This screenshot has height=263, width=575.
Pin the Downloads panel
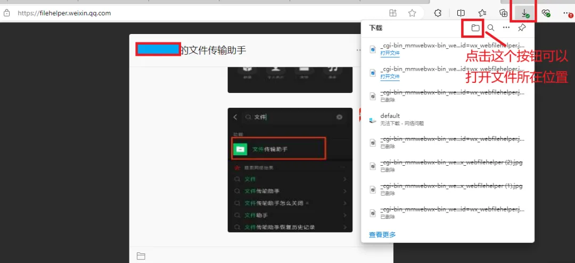521,28
